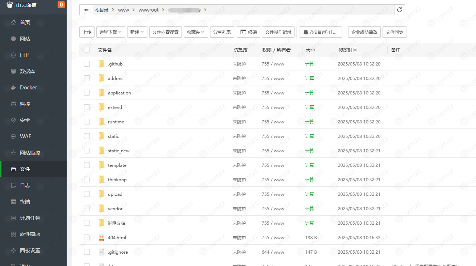Click 企业级防篡改 button
The height and width of the screenshot is (266, 476).
[x=364, y=32]
